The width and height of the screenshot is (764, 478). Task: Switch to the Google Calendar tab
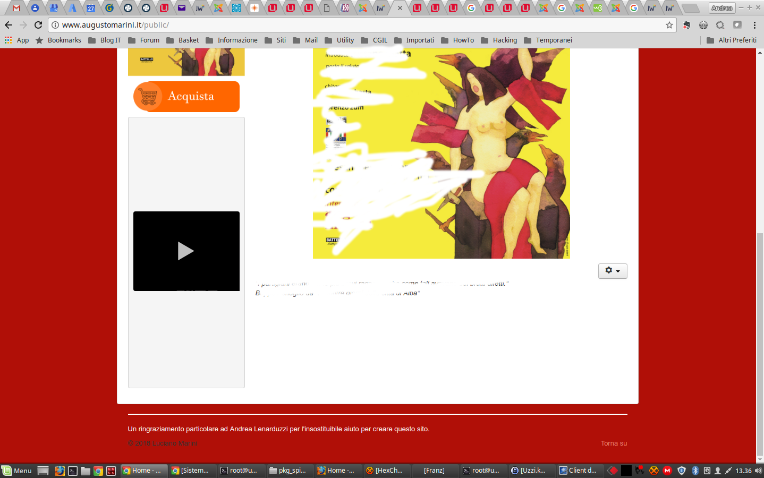point(91,8)
